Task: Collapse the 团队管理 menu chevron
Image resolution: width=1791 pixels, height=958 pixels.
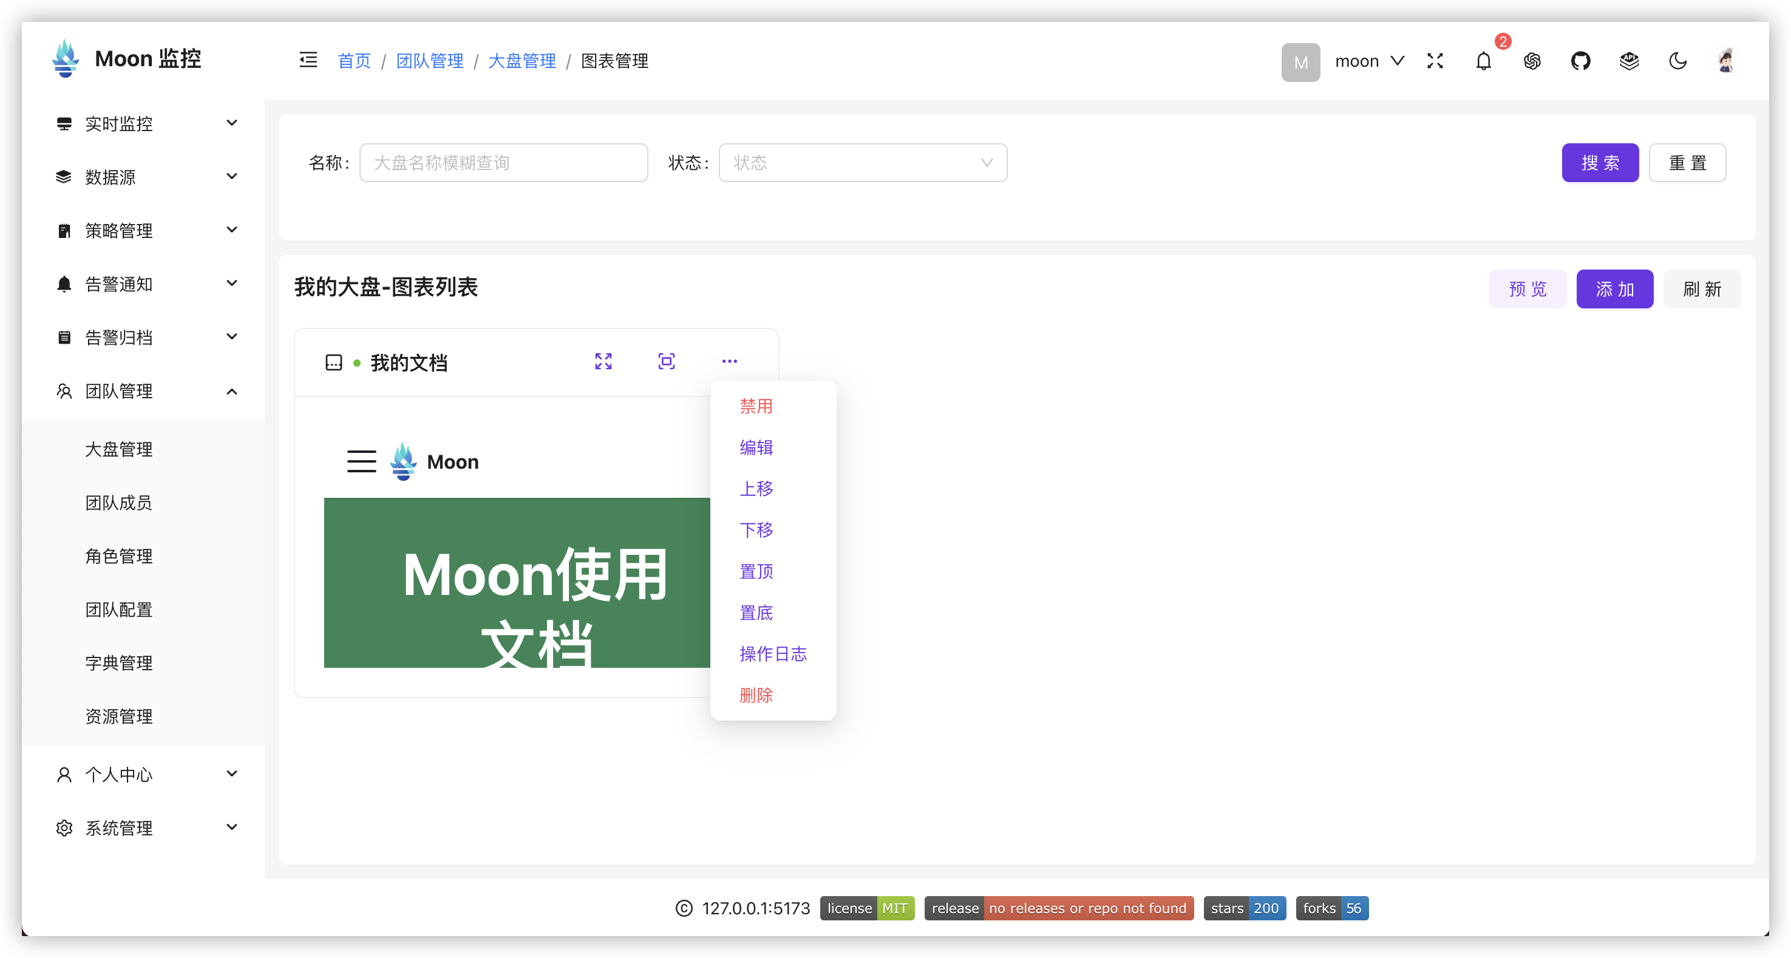Action: [x=232, y=392]
